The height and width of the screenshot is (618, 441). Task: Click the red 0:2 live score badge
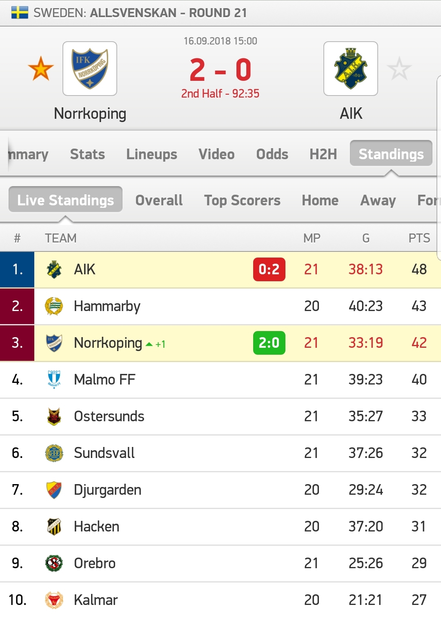269,269
